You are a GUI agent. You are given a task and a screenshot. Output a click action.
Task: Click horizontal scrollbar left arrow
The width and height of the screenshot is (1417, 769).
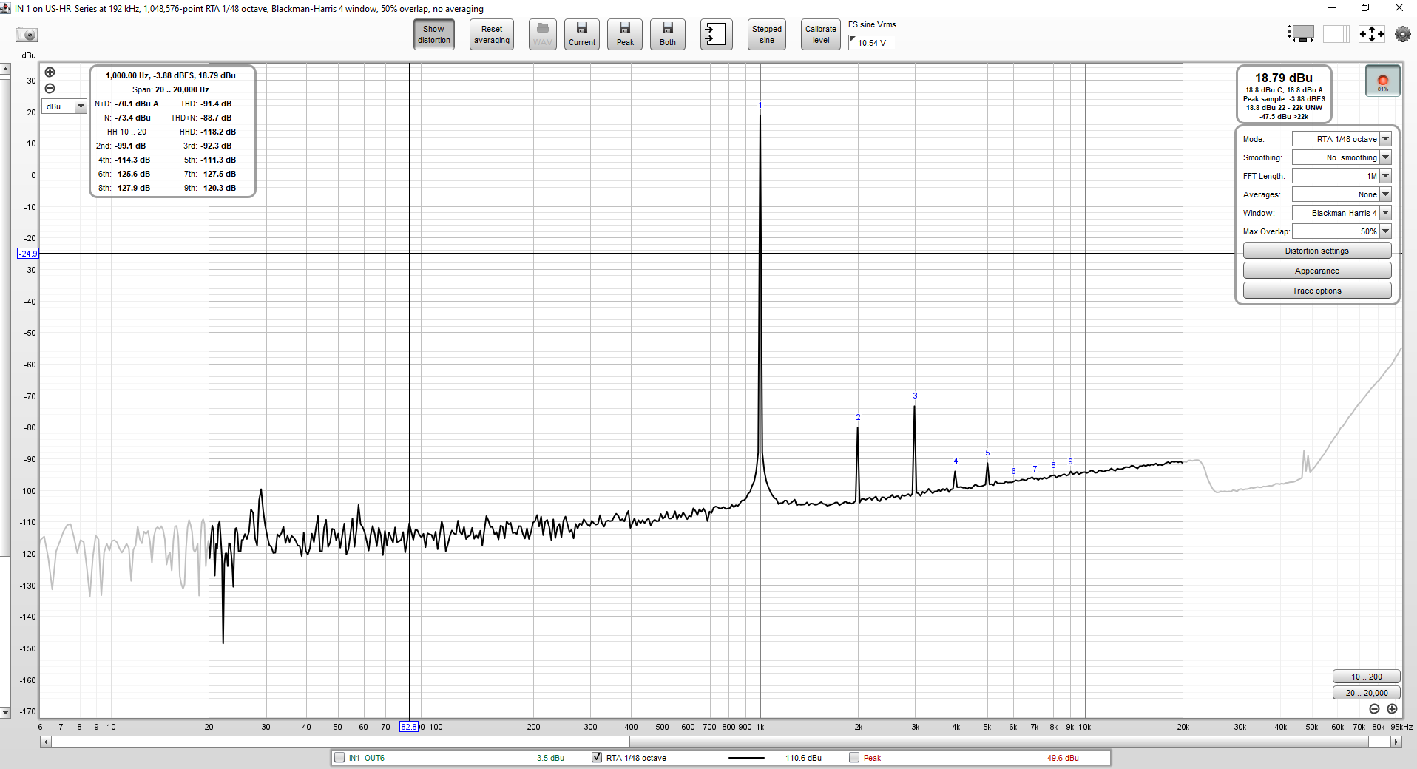[46, 742]
